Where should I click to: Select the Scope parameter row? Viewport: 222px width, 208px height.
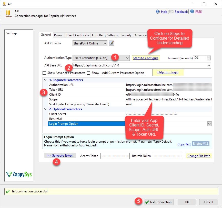coord(130,99)
